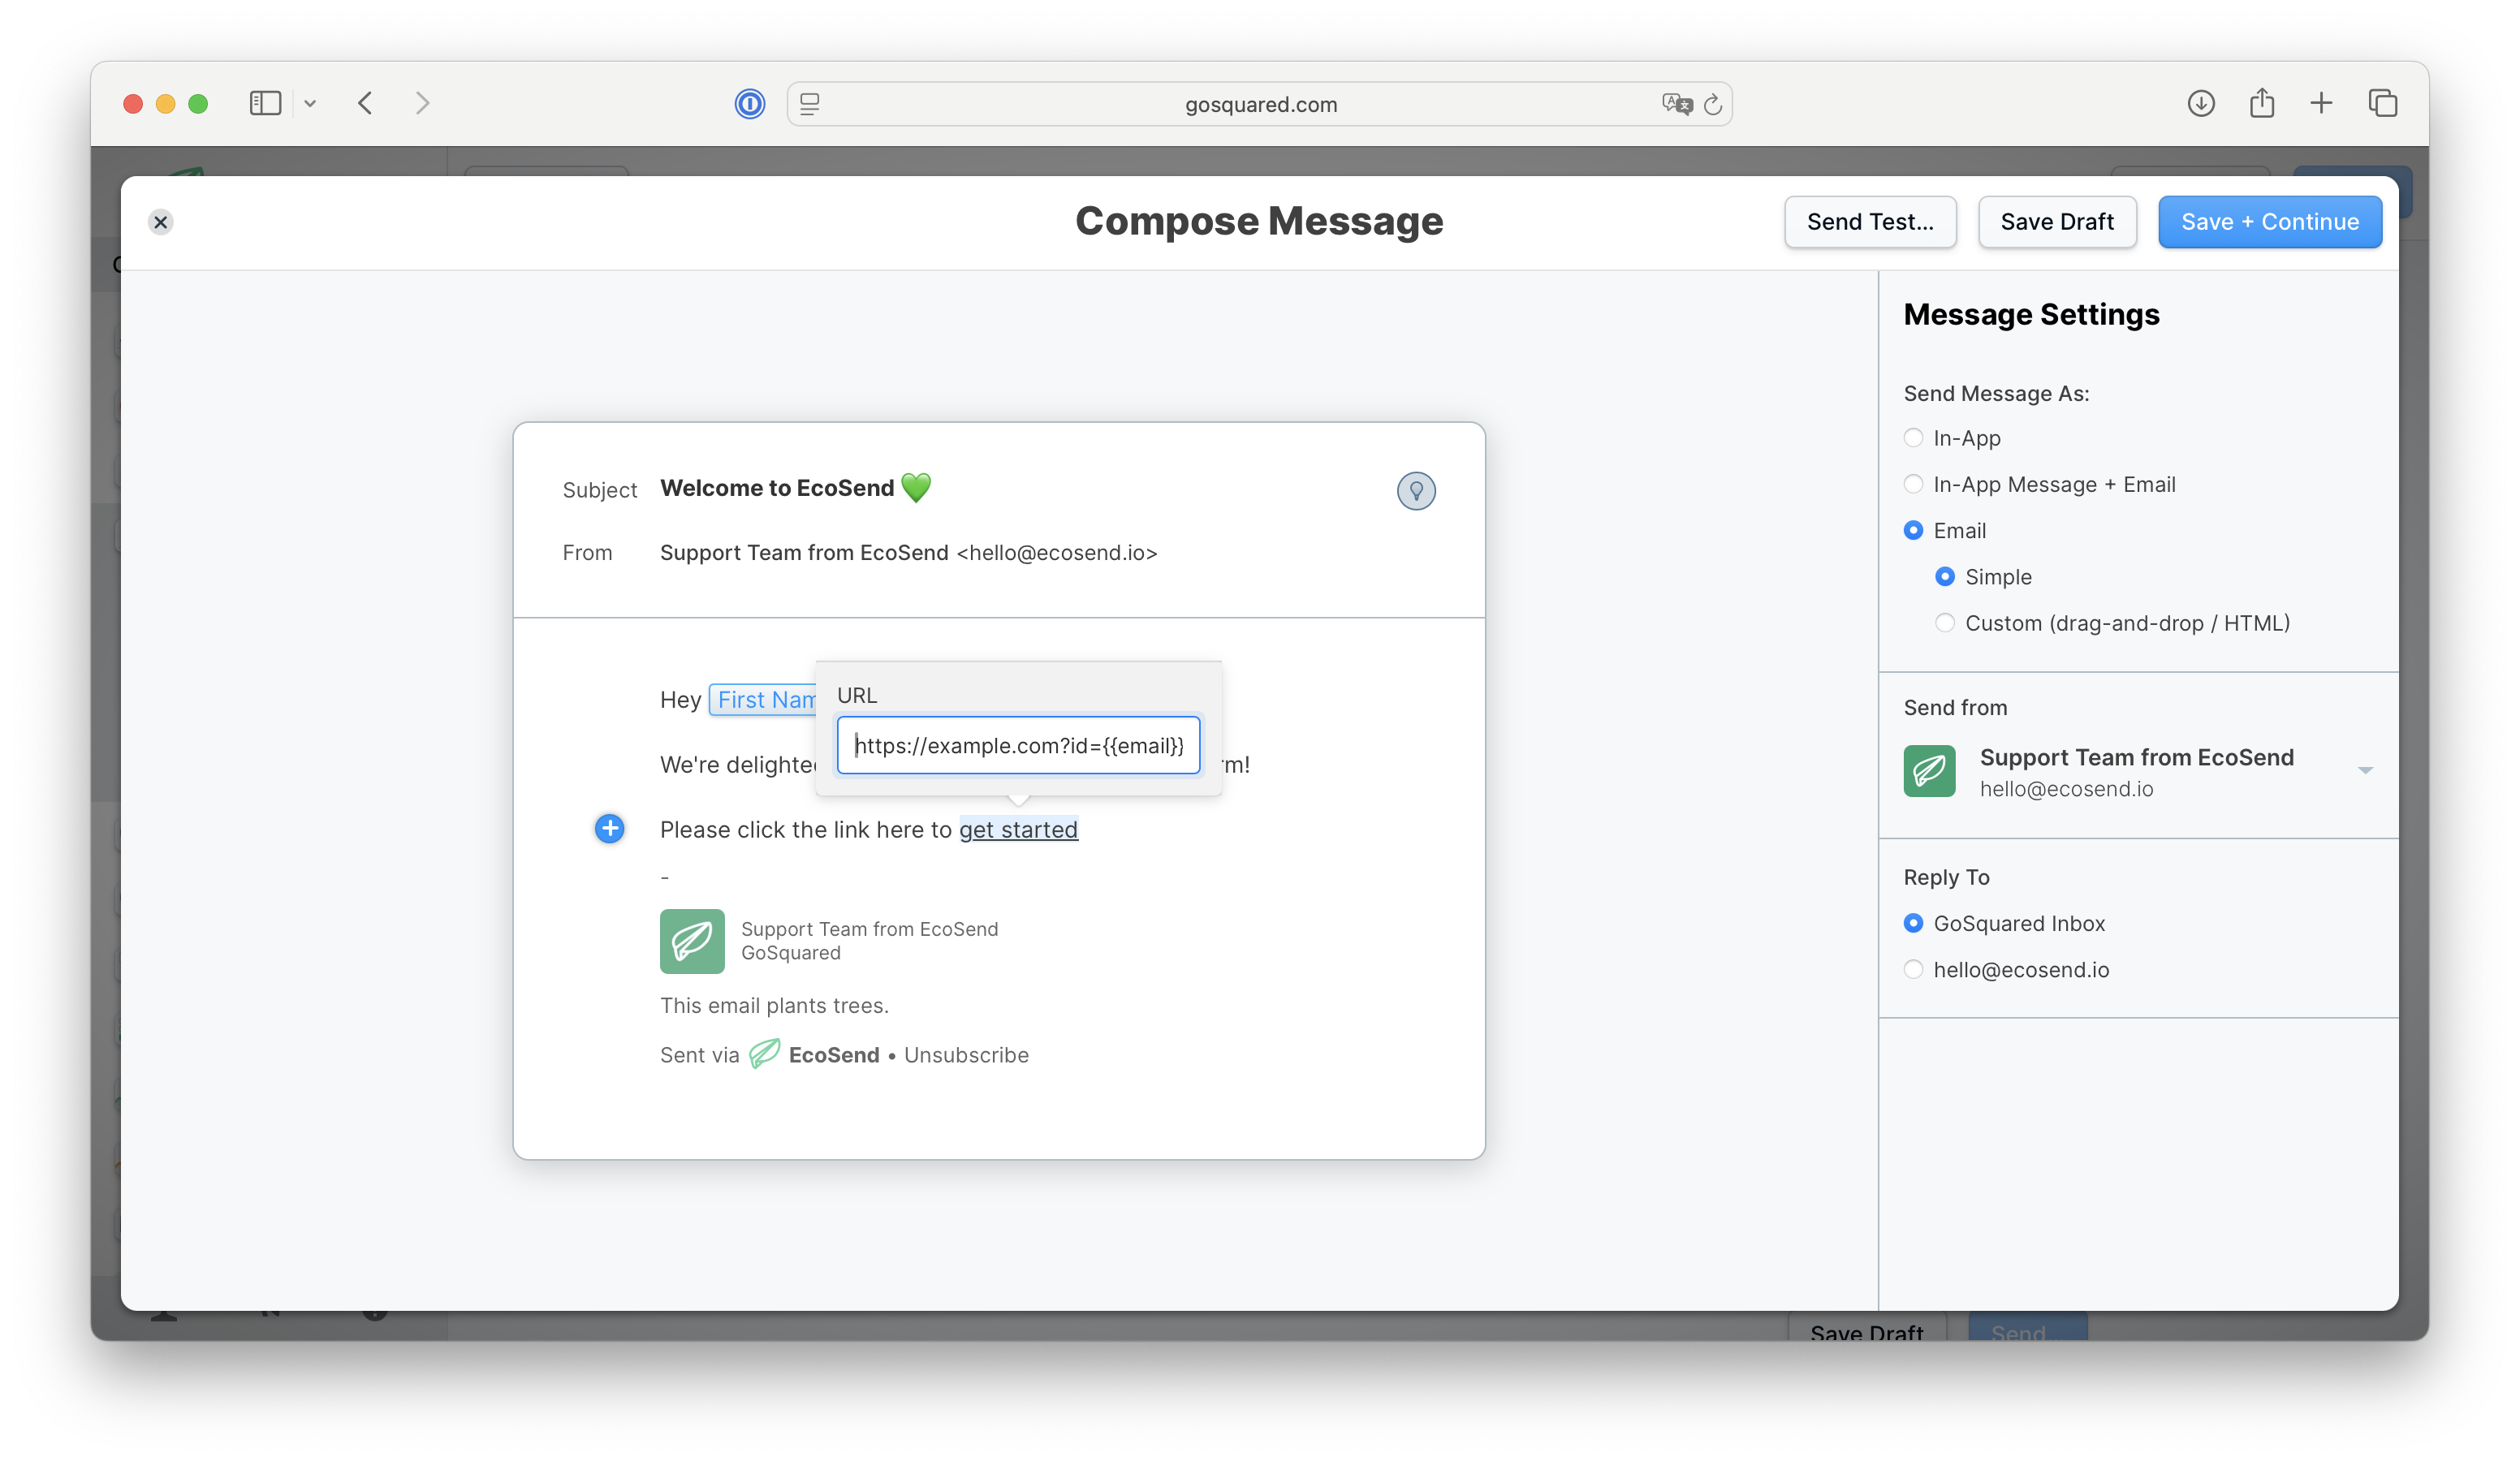This screenshot has height=1461, width=2520.
Task: Click the Send Test... button
Action: pos(1869,222)
